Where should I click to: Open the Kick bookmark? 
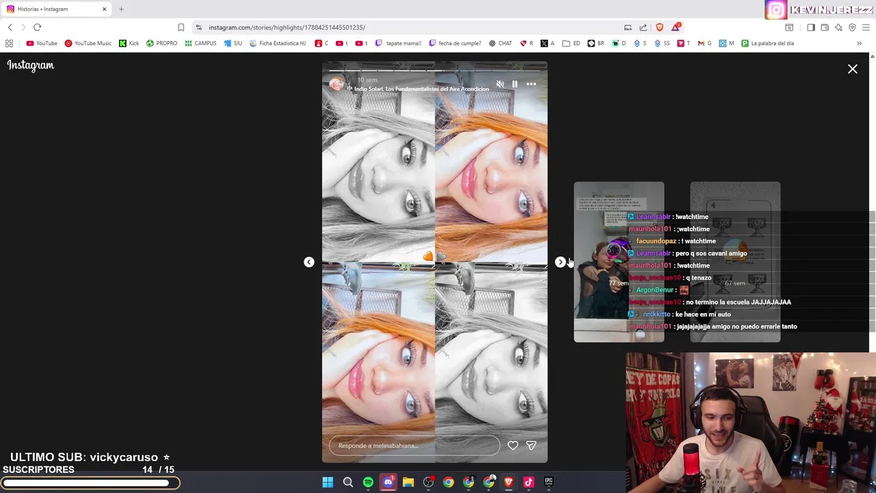[x=129, y=43]
